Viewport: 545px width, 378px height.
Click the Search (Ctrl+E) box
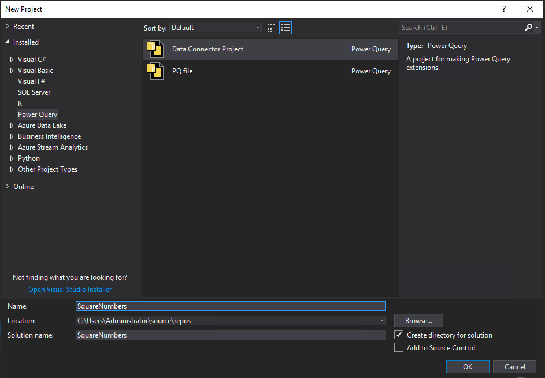tap(461, 28)
